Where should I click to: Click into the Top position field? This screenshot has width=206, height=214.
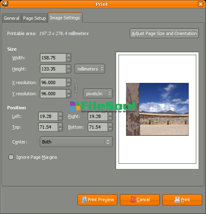[x=48, y=127]
